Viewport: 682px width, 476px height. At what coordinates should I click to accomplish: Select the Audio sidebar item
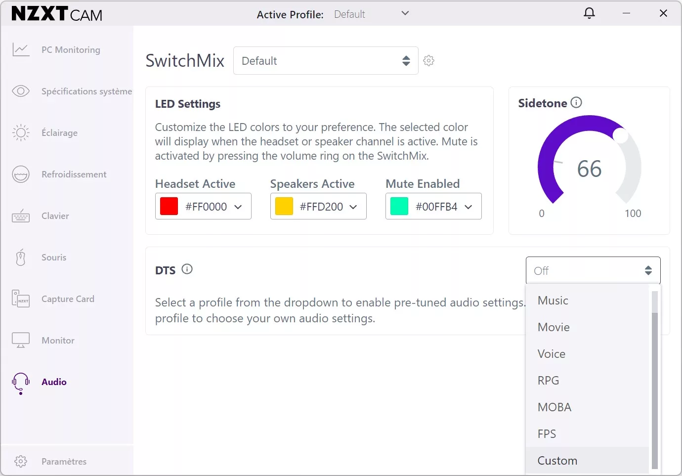pyautogui.click(x=54, y=382)
